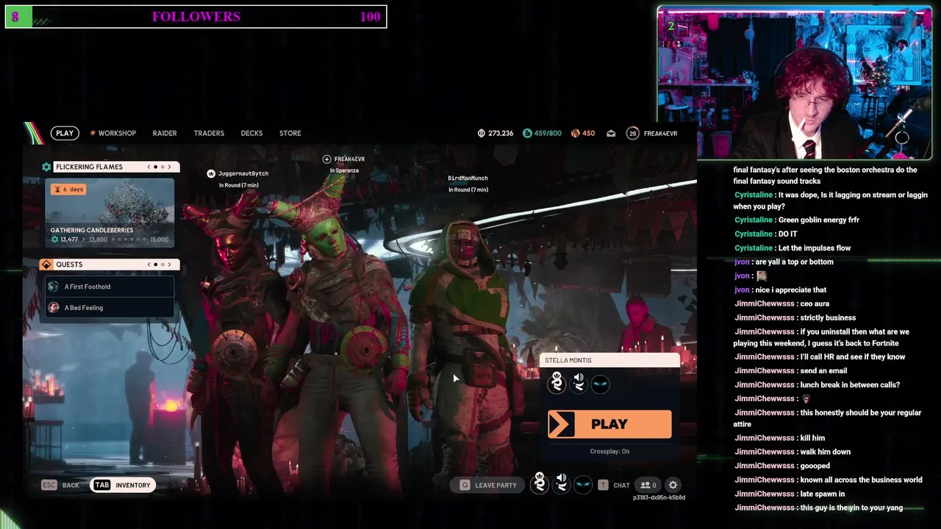Start match with orange PLAY button
The width and height of the screenshot is (941, 529).
[609, 424]
